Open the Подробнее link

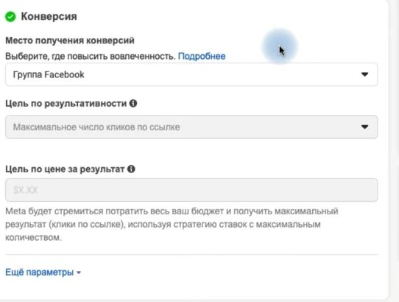pyautogui.click(x=202, y=56)
